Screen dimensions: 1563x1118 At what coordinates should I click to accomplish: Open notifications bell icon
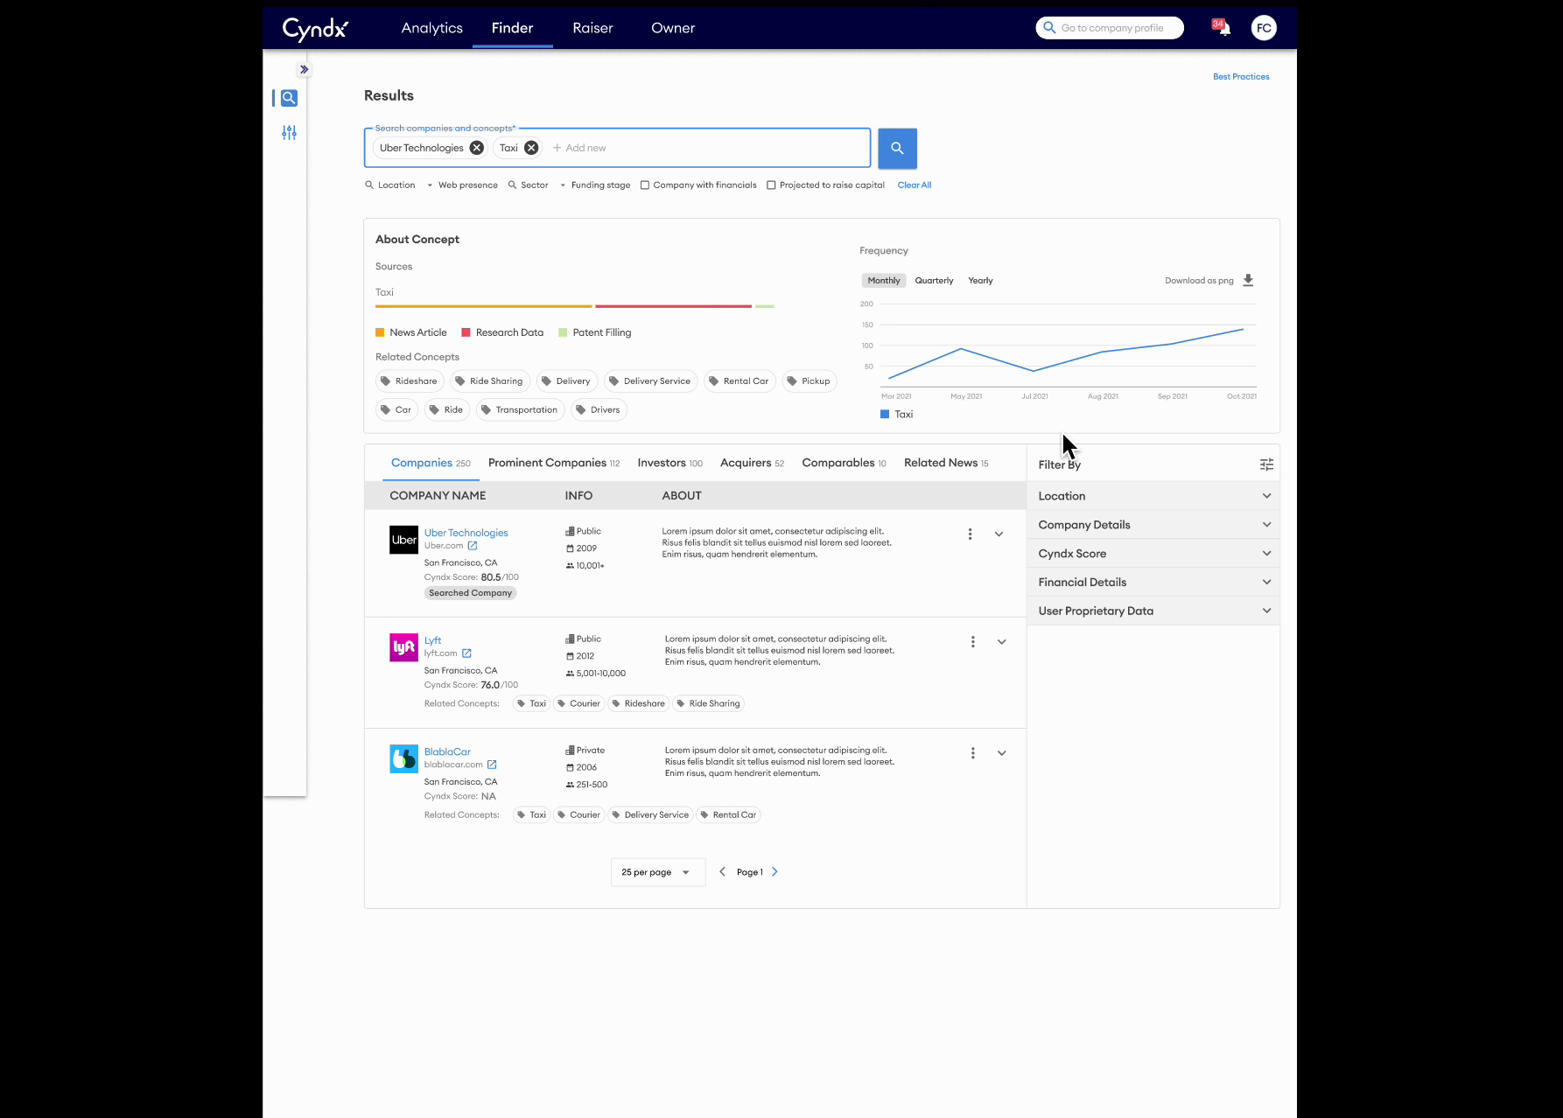coord(1223,28)
